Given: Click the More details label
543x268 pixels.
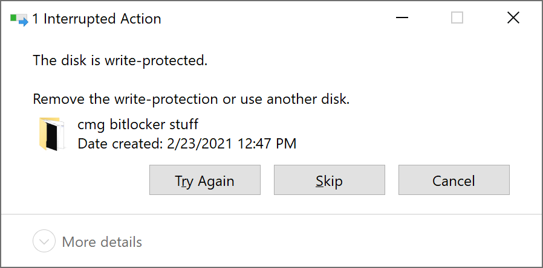Looking at the screenshot, I should 102,241.
